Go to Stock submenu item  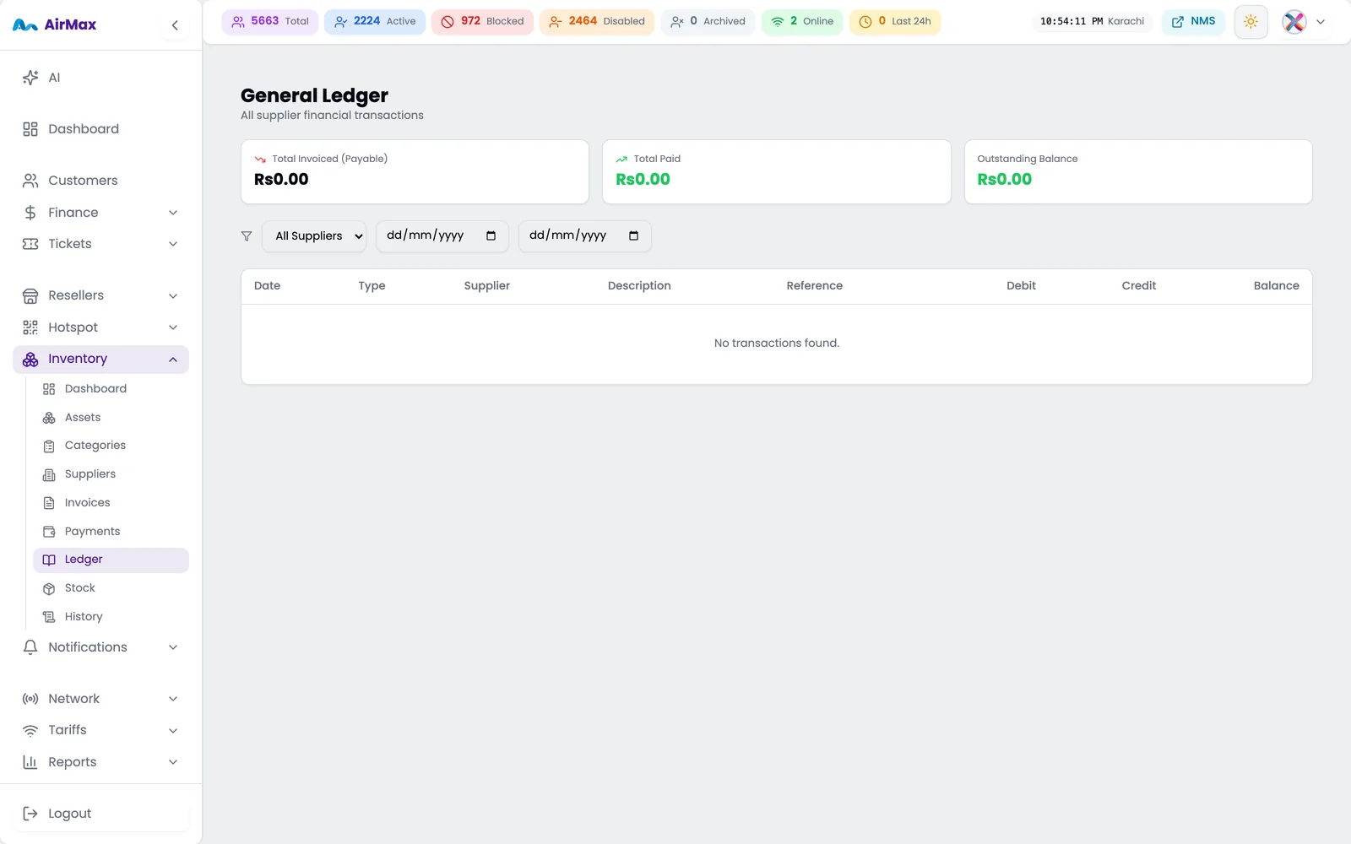tap(111, 588)
